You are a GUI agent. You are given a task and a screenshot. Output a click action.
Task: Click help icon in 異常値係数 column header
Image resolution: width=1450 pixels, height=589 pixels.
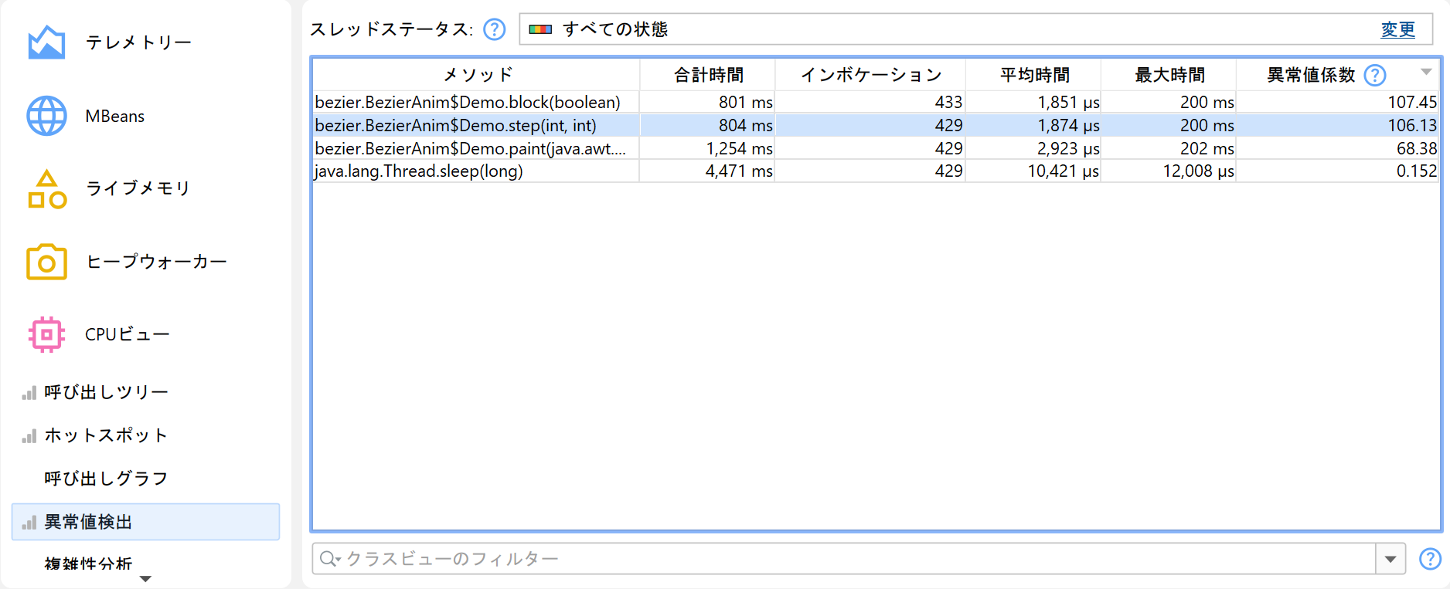coord(1374,75)
